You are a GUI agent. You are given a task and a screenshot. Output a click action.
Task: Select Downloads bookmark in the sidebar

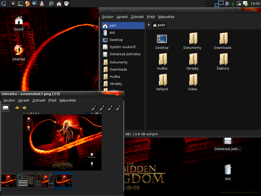123,70
